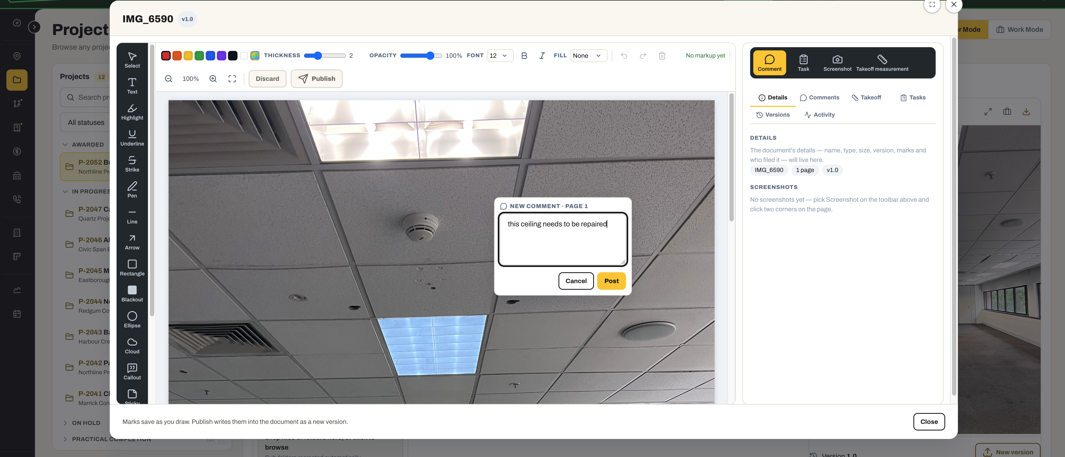Select the Pen drawing tool
This screenshot has width=1065, height=457.
(132, 190)
